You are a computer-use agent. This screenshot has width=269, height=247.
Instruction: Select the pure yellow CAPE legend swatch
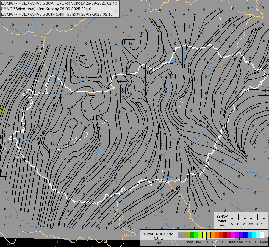[204, 235]
